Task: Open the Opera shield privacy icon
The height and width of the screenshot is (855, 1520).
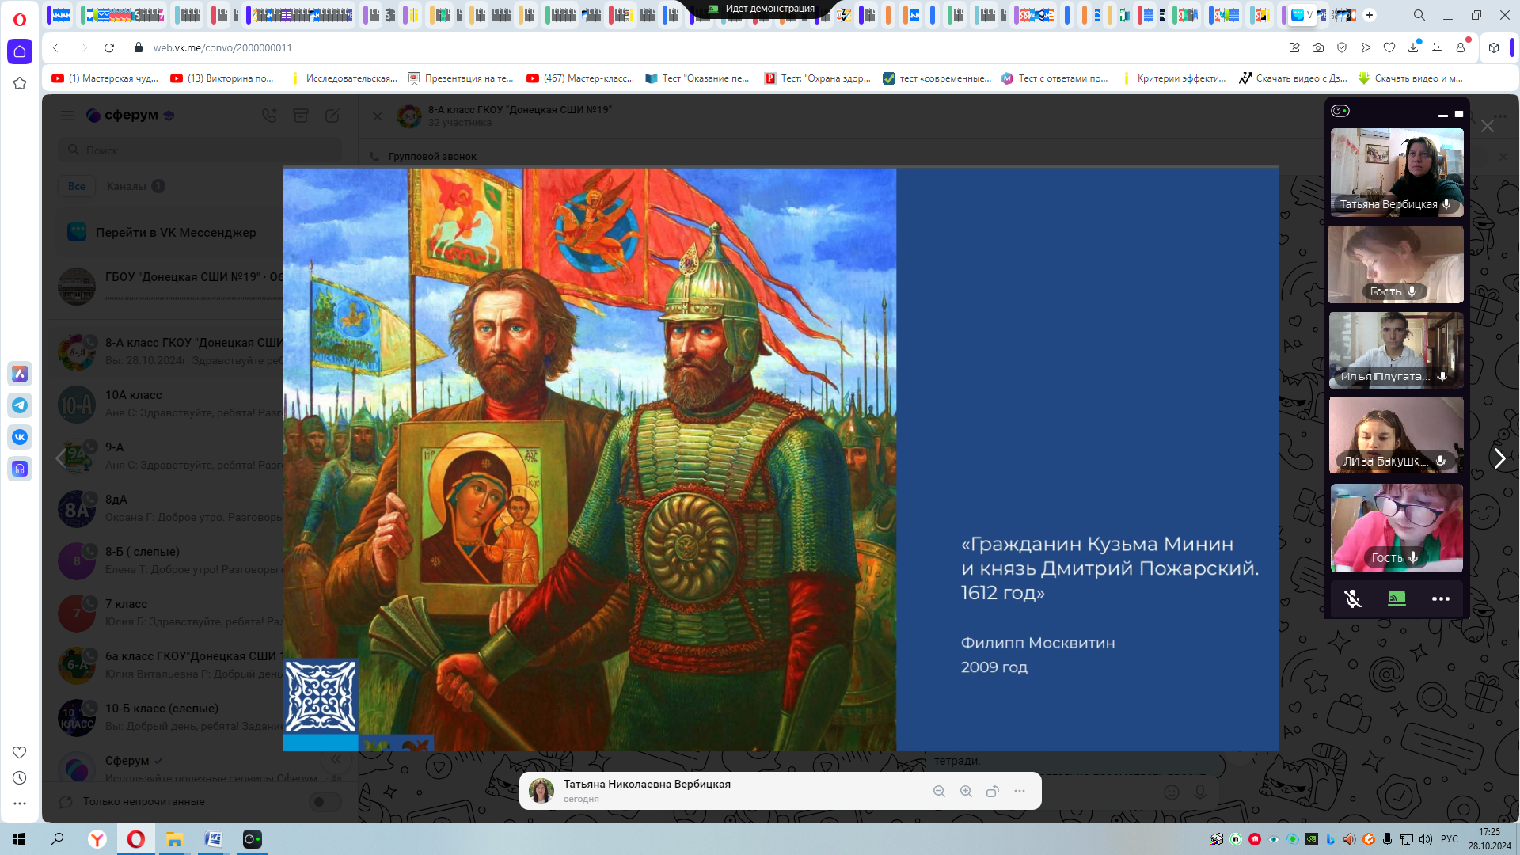Action: click(x=1342, y=48)
